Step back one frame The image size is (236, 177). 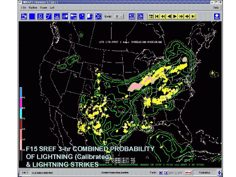tap(169, 16)
